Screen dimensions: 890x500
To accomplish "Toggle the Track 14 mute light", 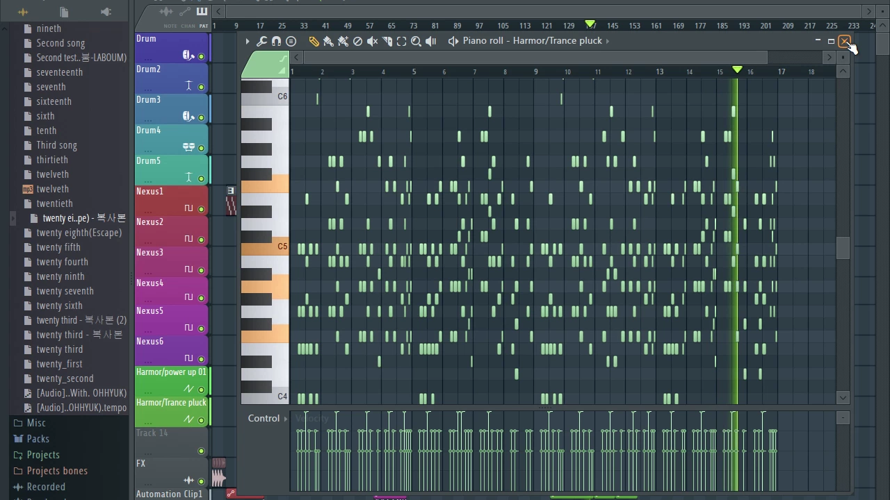I will click(x=202, y=451).
